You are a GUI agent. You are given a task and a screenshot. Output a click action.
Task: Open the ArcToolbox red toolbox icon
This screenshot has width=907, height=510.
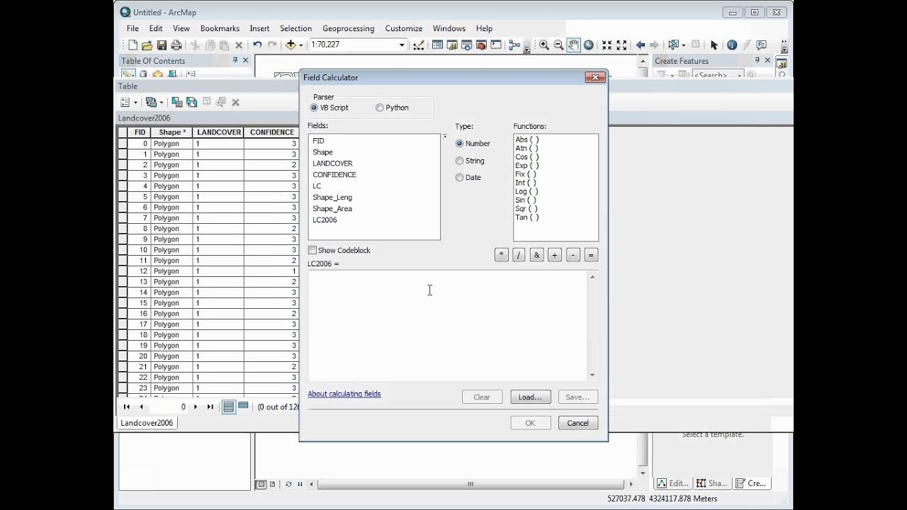click(x=481, y=45)
